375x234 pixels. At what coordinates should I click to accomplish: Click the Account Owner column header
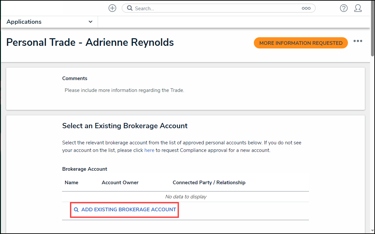point(120,182)
